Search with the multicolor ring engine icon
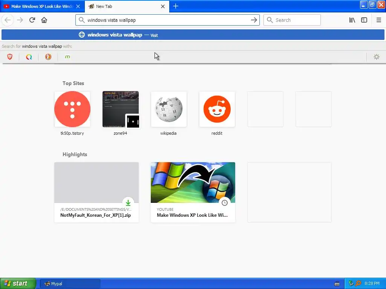 click(x=29, y=57)
